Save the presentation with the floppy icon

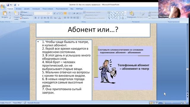8,5
